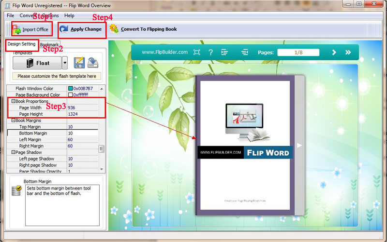Select the Left page Shadow row

53,159
